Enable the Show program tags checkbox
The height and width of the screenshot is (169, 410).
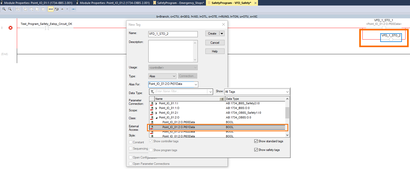click(151, 150)
